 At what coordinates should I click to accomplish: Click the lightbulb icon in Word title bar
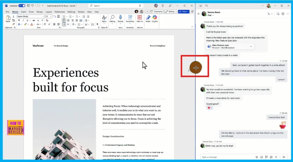click(x=163, y=6)
